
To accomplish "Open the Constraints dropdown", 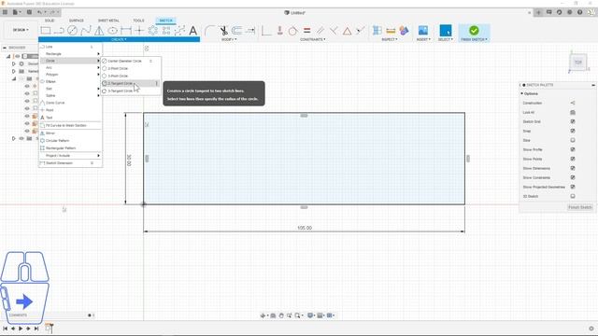I will (312, 39).
